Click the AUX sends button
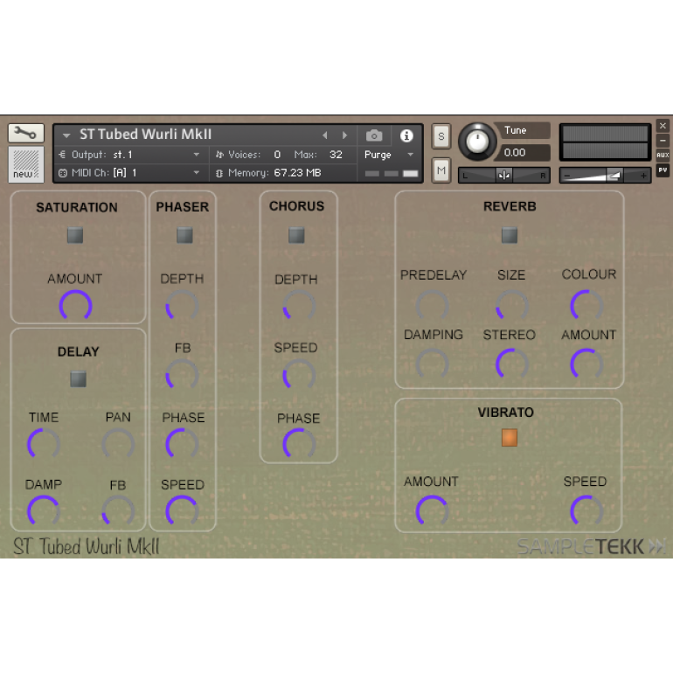The image size is (673, 673). point(663,155)
